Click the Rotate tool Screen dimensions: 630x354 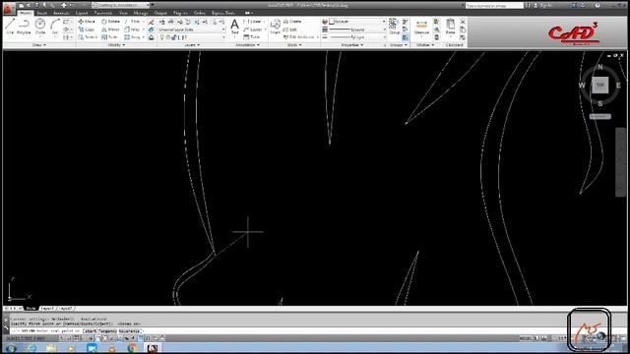tap(111, 22)
